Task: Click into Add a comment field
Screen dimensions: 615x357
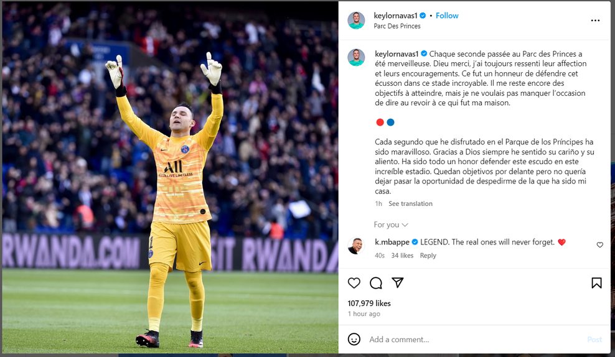Action: [474, 340]
